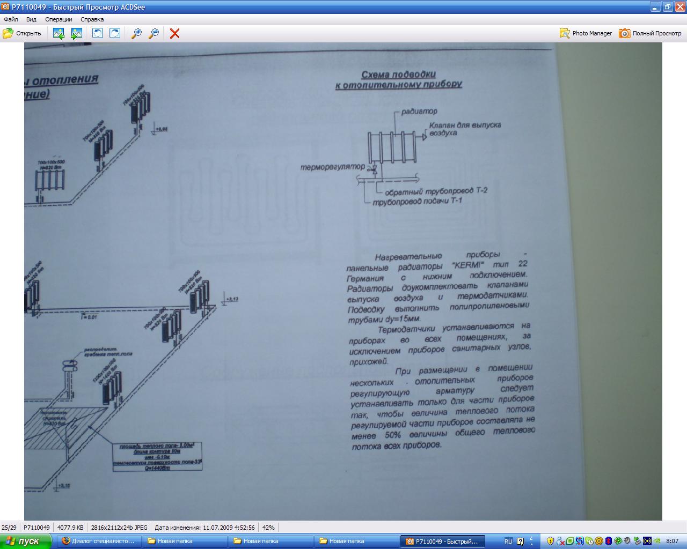Delete the image with red X

click(174, 33)
